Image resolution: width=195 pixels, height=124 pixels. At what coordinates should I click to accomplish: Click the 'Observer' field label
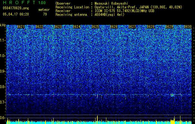click(x=63, y=3)
